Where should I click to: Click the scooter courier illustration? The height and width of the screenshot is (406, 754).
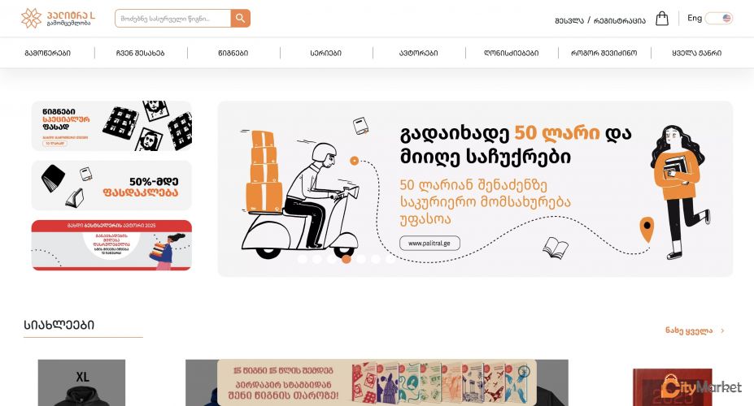click(x=302, y=195)
